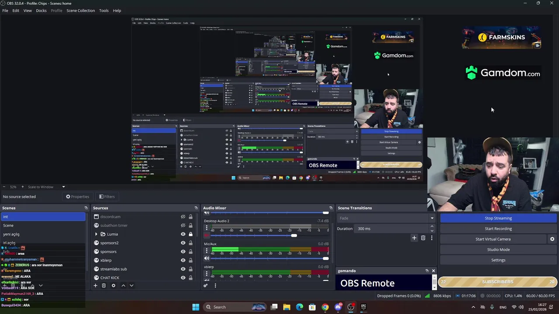Mute the Mic/Aux channel
Screen dimensions: 559x314
pyautogui.click(x=207, y=258)
